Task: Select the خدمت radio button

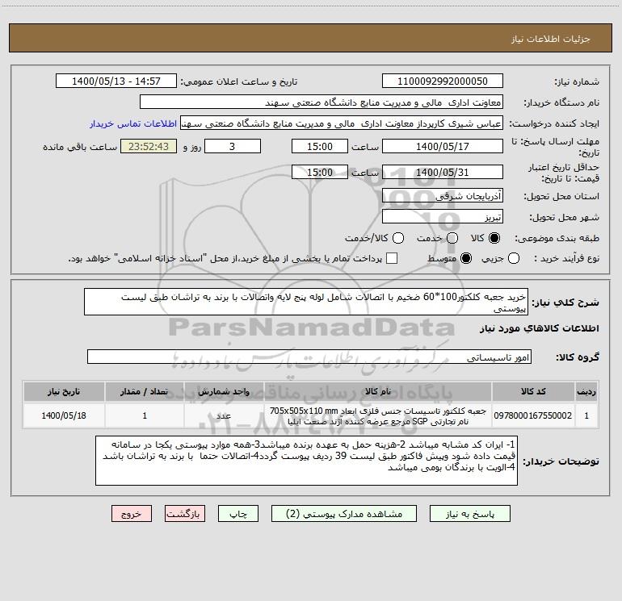Action: click(452, 238)
